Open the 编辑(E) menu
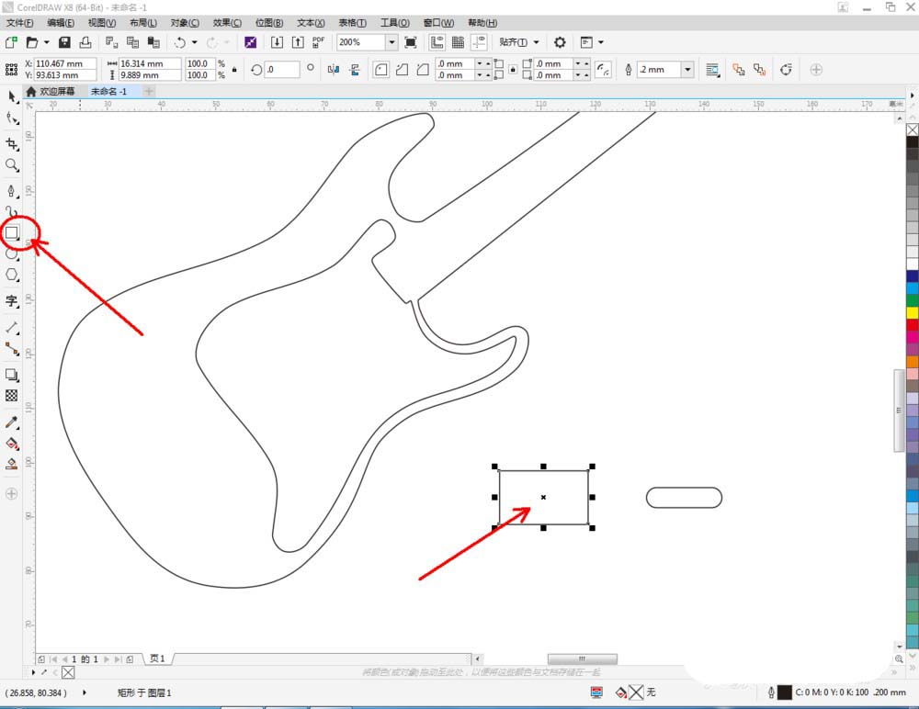Screen dimensions: 919x709 pos(61,23)
